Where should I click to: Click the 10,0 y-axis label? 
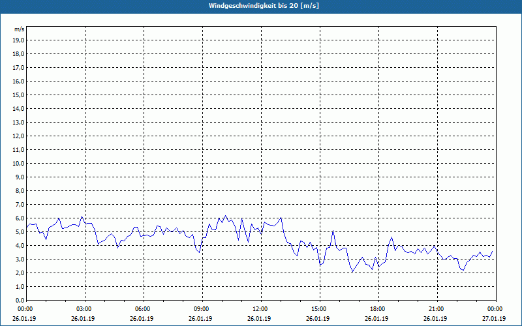pyautogui.click(x=18, y=164)
